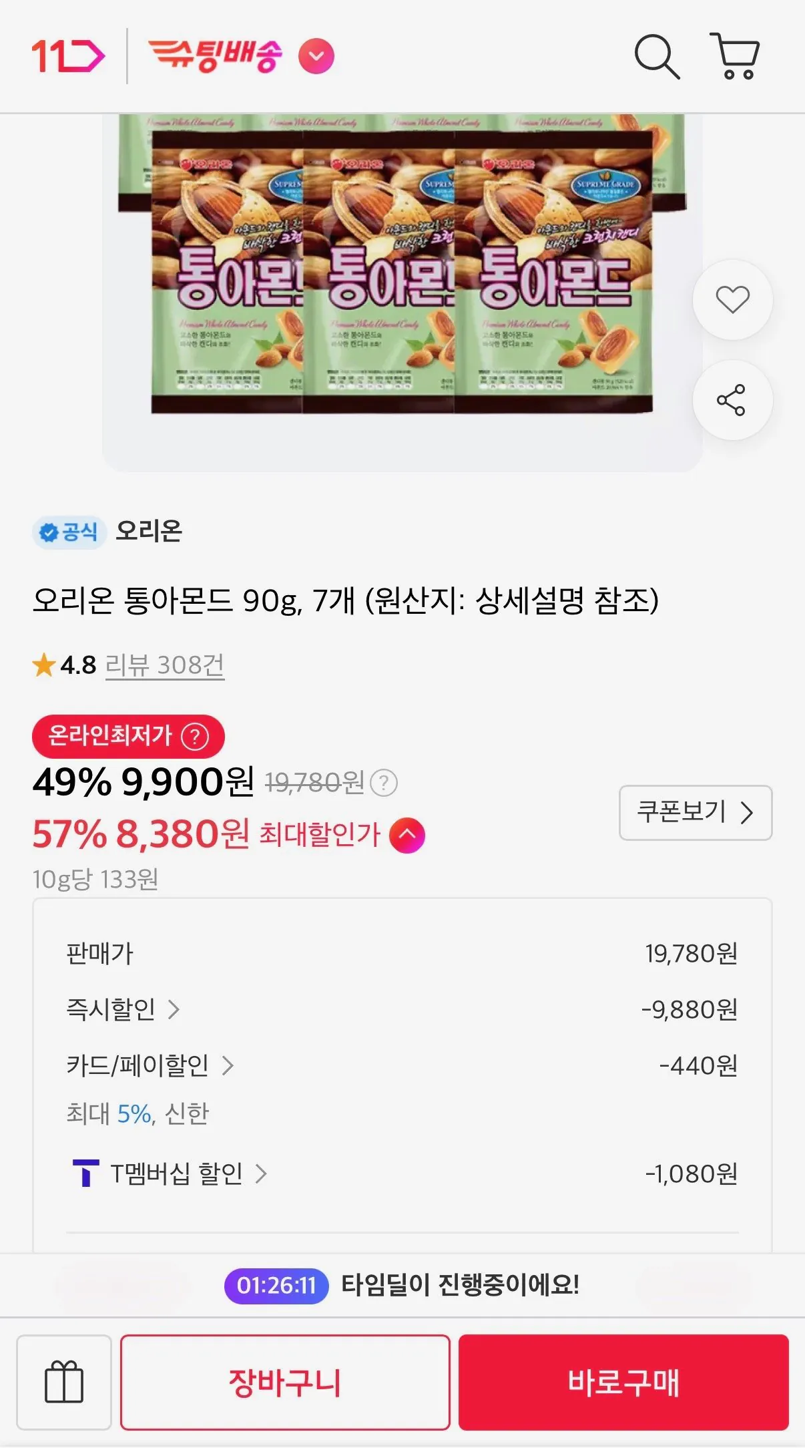The width and height of the screenshot is (805, 1448).
Task: Expand 즉시할인 details
Action: tap(123, 1009)
